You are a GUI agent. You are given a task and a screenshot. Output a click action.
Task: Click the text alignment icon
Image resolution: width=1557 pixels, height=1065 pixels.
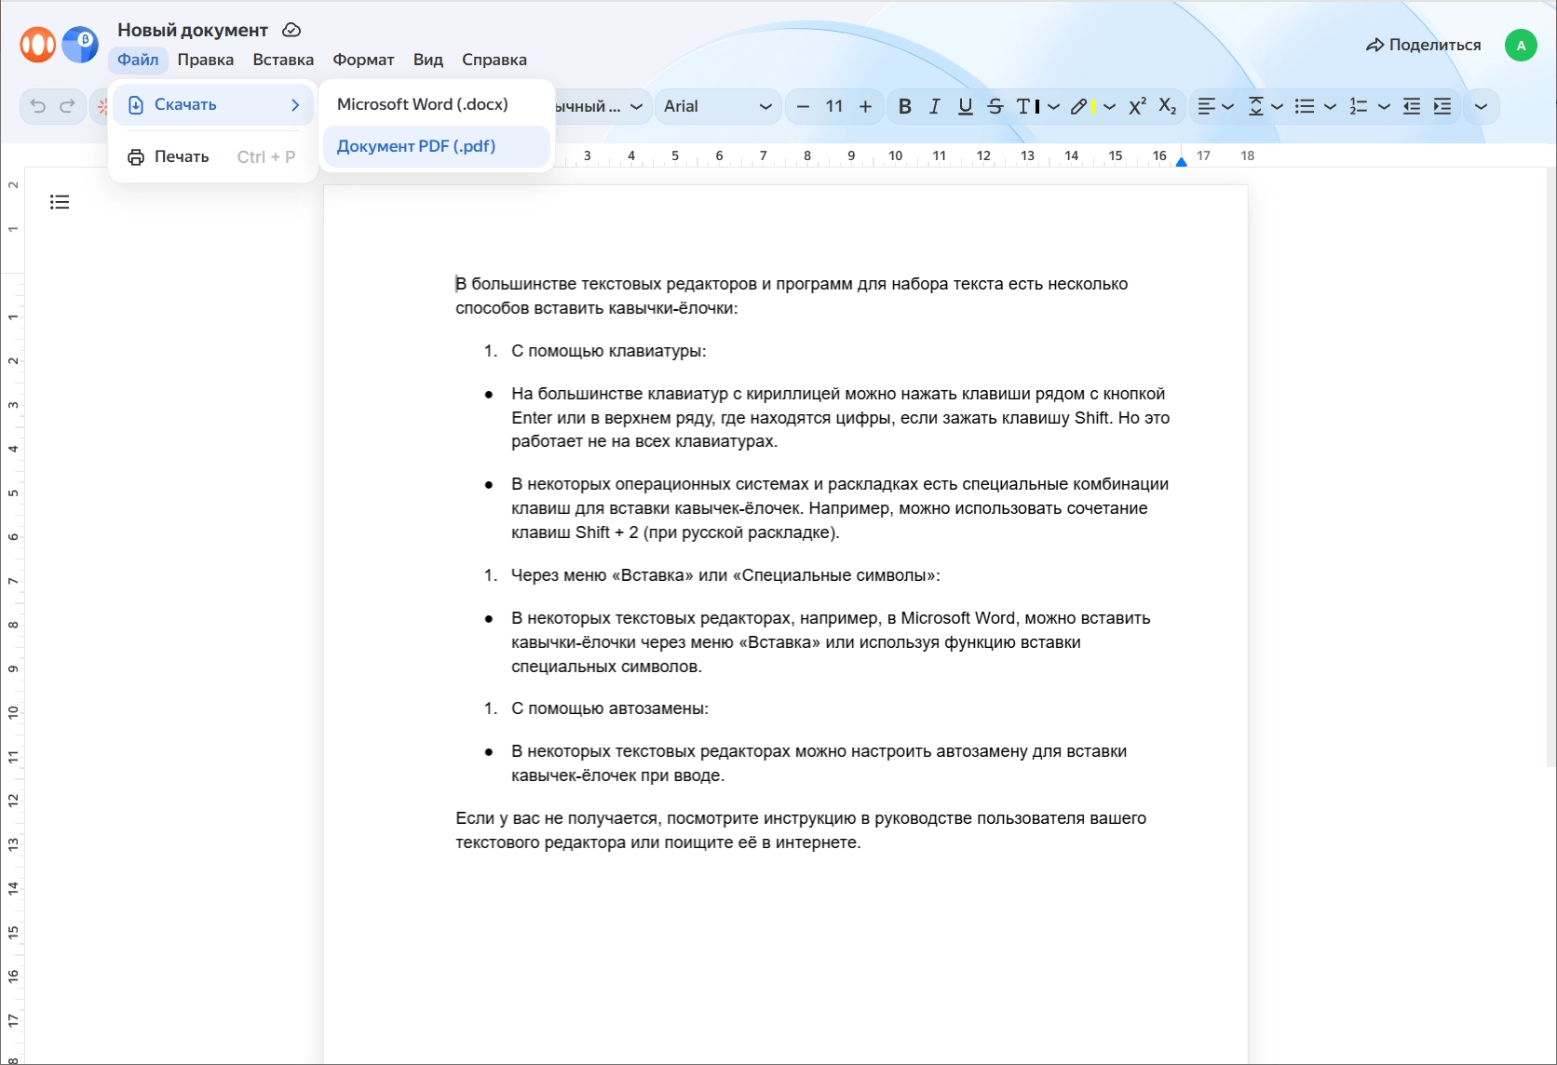(x=1207, y=106)
